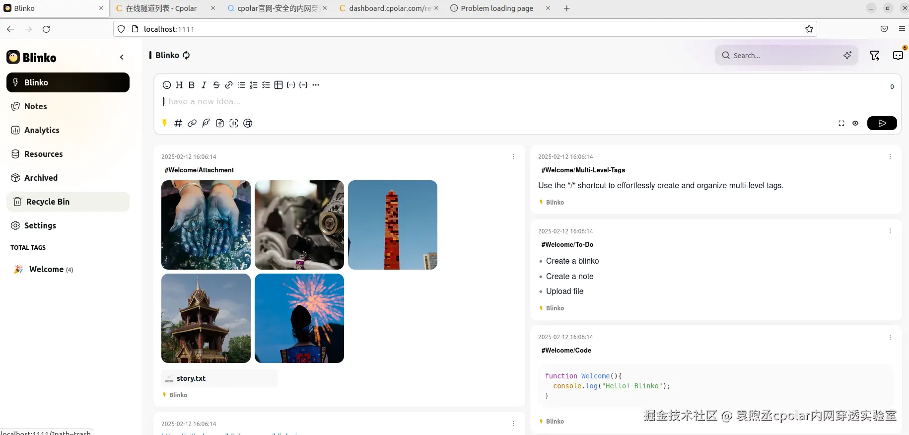The height and width of the screenshot is (435, 909).
Task: Insert a code block with {···} icon
Action: [291, 85]
